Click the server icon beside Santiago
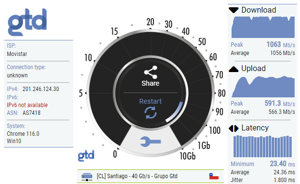The height and width of the screenshot is (184, 300). point(87,177)
